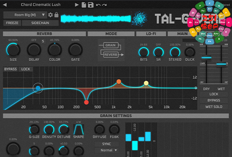232x157 pixels.
Task: Click the FDBK knob
Action: tap(114, 130)
